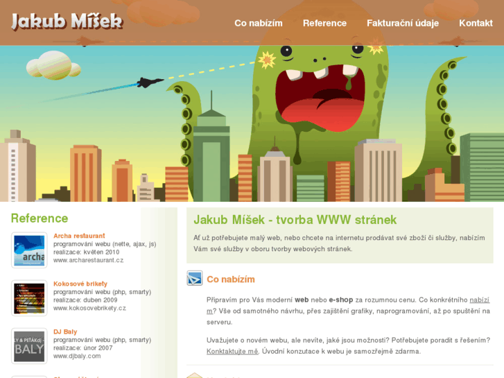
Task: Click heading Jakub Míšek - tvorba WWW stránek
Action: (295, 220)
